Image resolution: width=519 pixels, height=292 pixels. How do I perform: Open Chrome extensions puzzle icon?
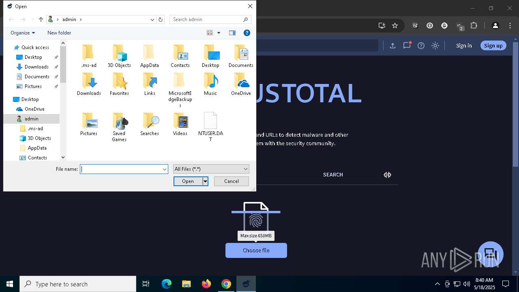point(474,26)
